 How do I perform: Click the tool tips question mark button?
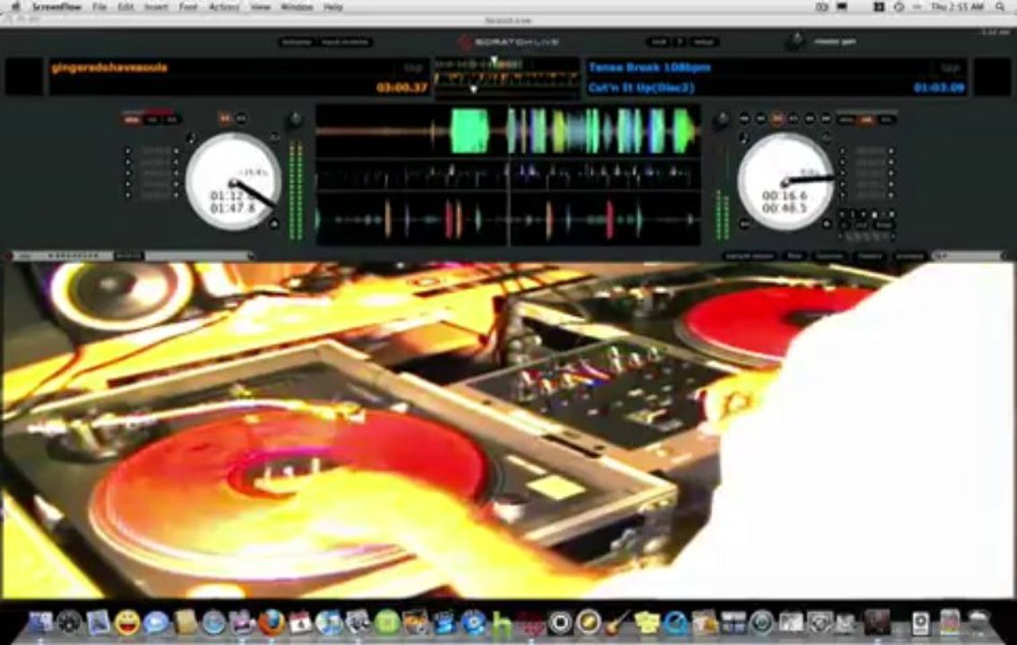tap(680, 42)
